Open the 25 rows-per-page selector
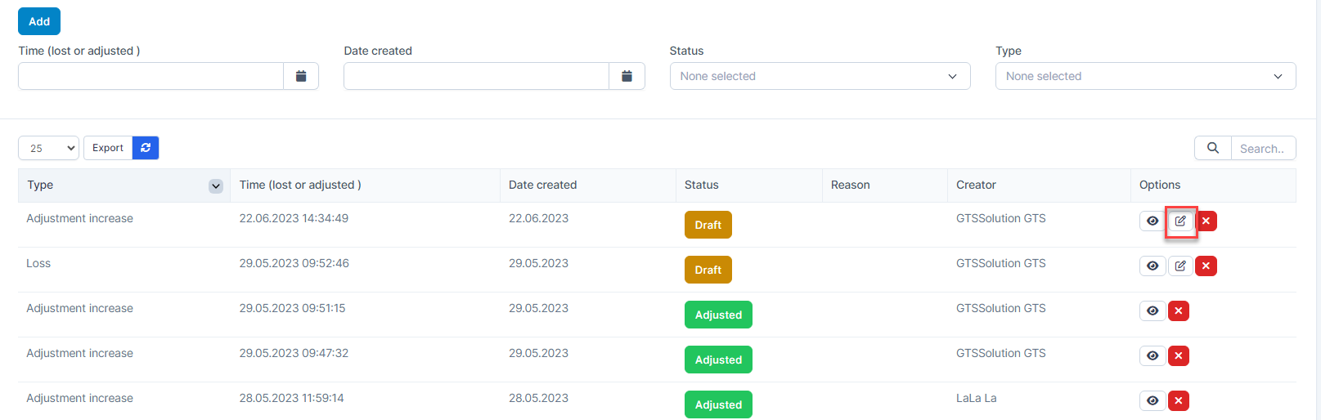The height and width of the screenshot is (420, 1321). pos(48,148)
